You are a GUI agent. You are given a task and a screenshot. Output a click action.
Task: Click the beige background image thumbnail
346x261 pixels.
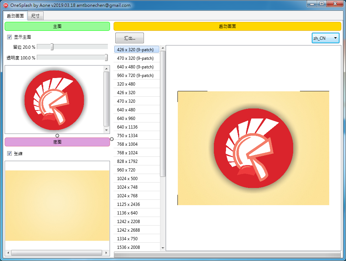pyautogui.click(x=57, y=206)
